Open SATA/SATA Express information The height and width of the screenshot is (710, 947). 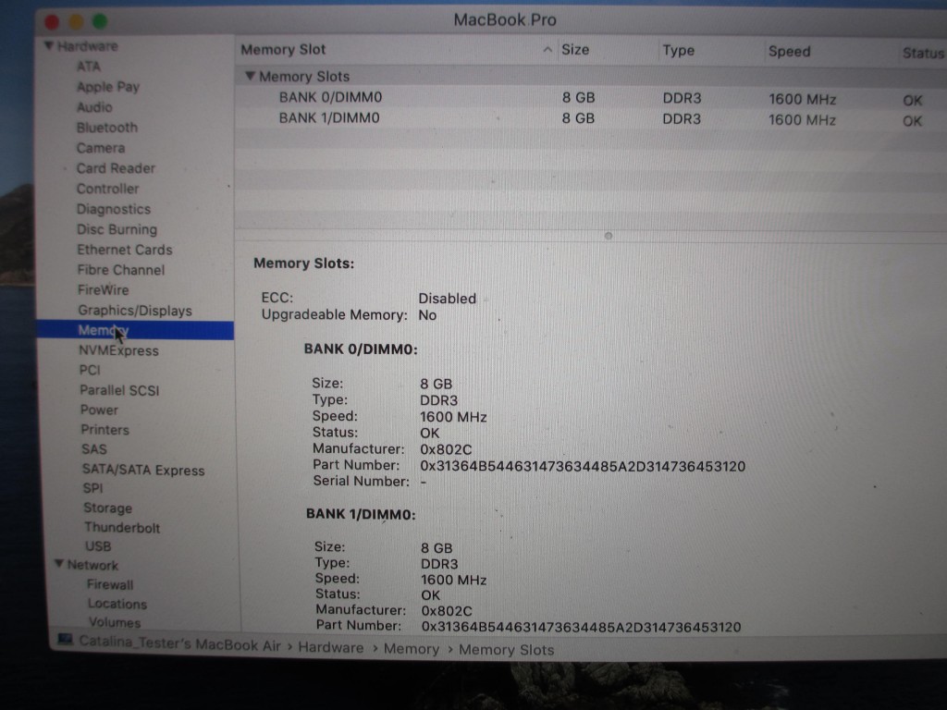143,471
